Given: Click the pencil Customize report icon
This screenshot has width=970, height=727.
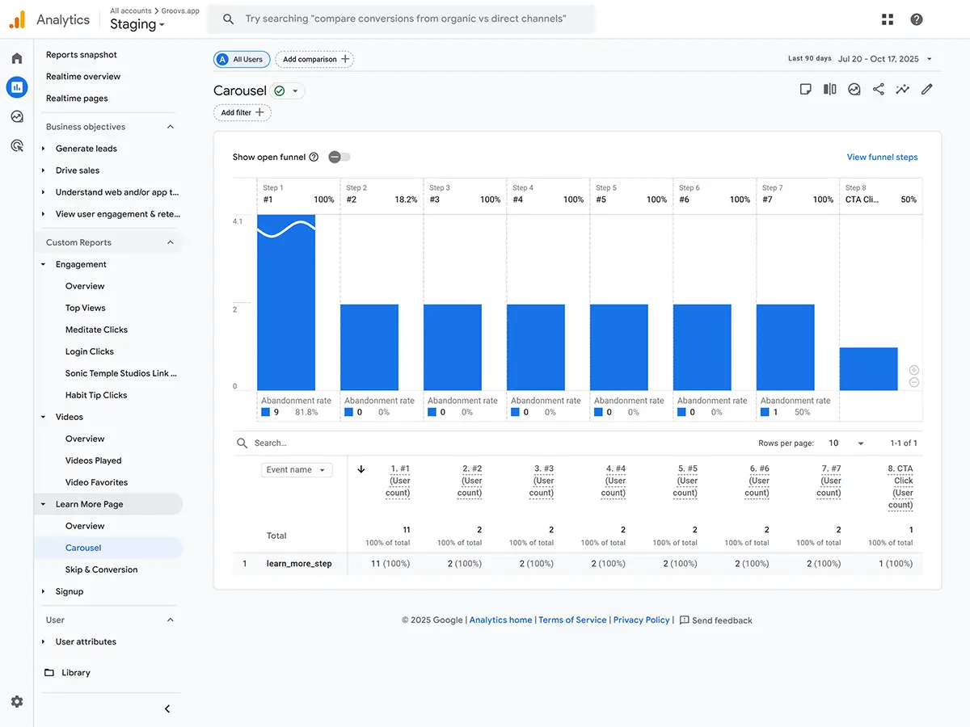Looking at the screenshot, I should click(x=926, y=90).
